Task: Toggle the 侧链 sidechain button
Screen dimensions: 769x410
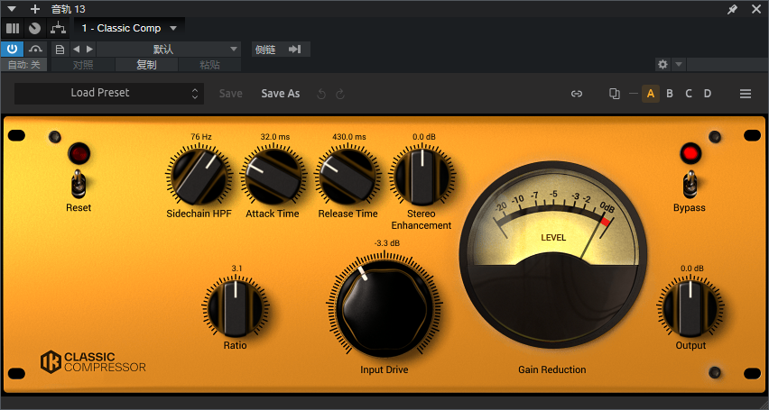Action: (281, 50)
